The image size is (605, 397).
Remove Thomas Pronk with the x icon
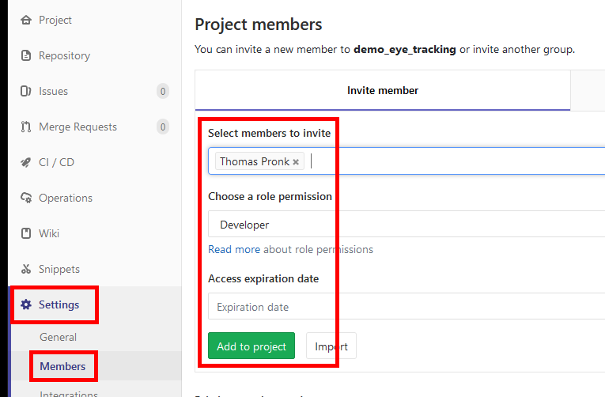pyautogui.click(x=296, y=162)
